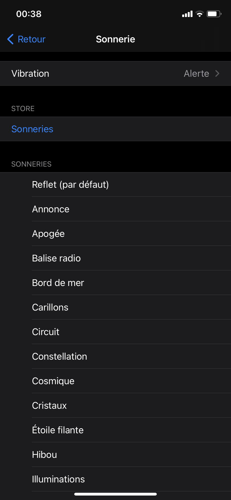
Task: Open the Sonneries store link
Action: [32, 129]
